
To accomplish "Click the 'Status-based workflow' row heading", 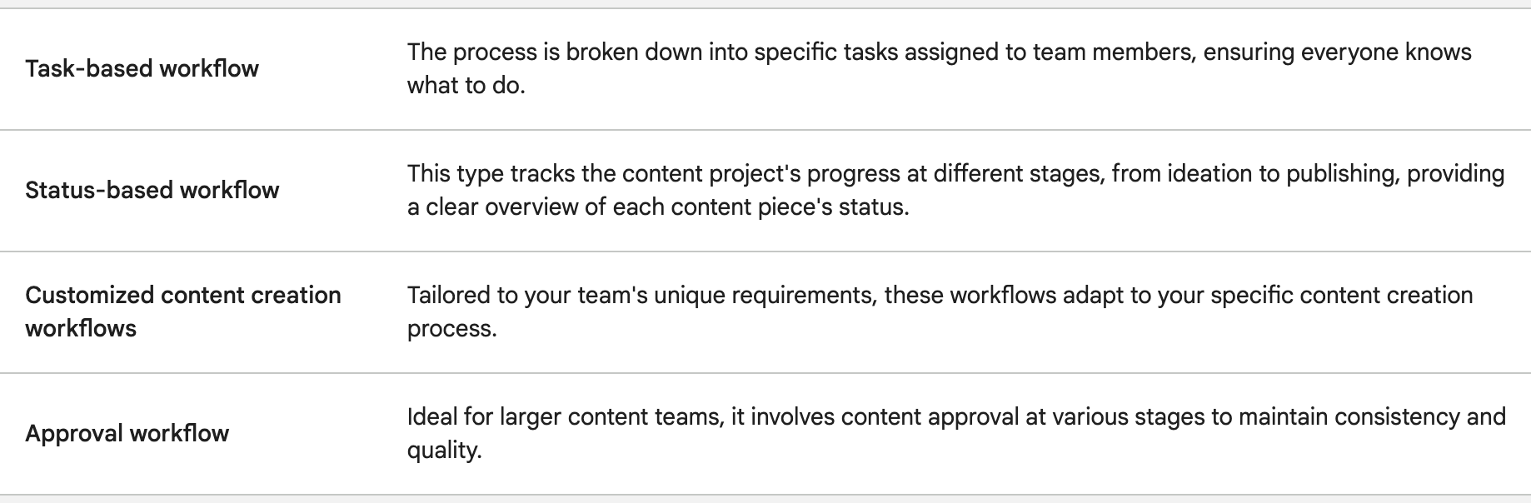I will pos(152,190).
